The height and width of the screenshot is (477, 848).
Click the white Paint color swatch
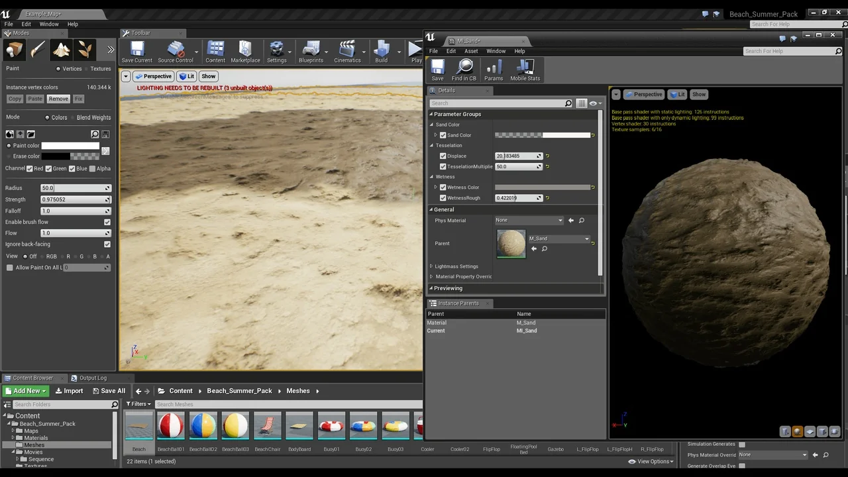[70, 146]
